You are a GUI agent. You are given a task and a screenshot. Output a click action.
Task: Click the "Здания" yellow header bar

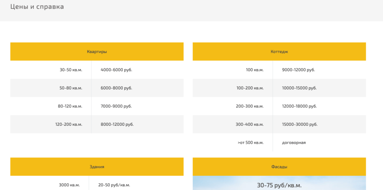[x=97, y=166]
